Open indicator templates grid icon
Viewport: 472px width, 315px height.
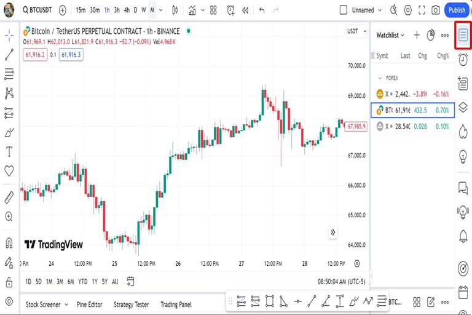coord(213,10)
